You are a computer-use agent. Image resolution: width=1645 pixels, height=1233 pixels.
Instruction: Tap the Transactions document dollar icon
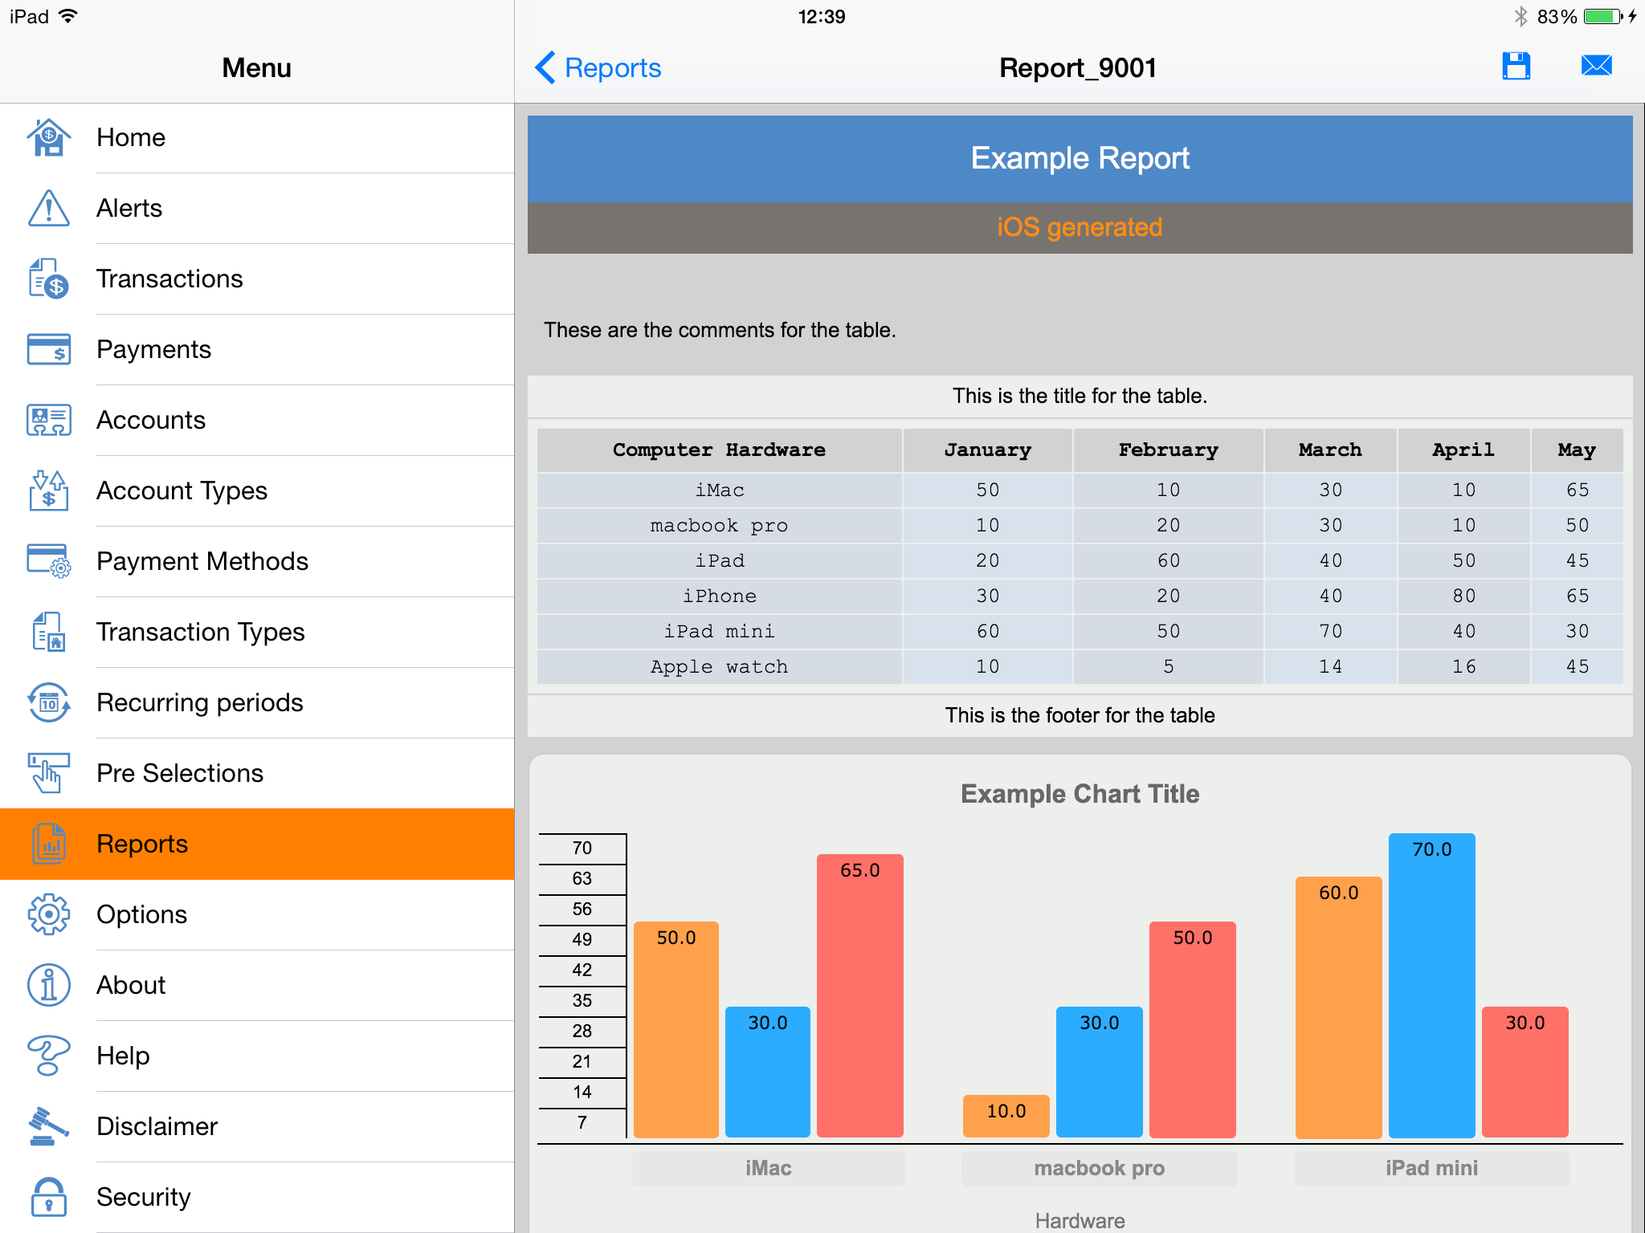point(49,279)
